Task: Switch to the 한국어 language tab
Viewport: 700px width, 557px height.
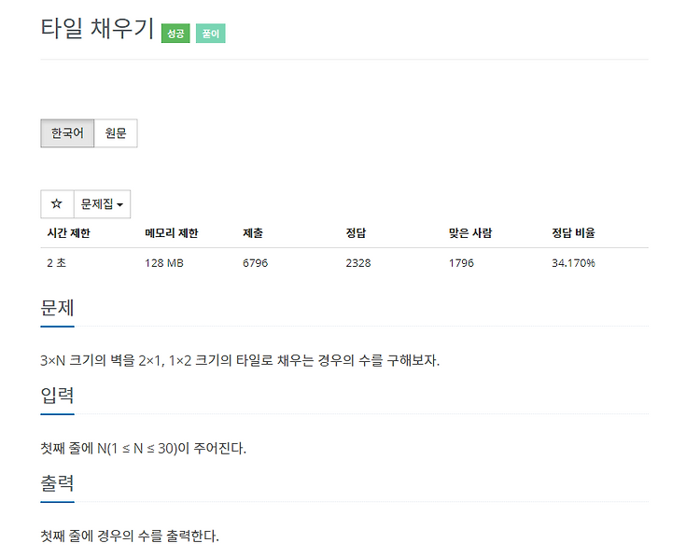Action: pyautogui.click(x=67, y=133)
